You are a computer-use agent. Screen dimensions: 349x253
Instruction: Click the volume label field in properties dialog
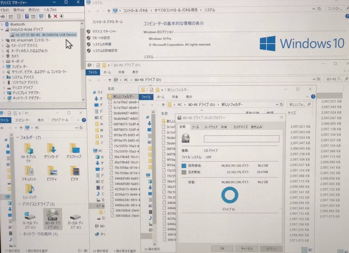[x=241, y=139]
